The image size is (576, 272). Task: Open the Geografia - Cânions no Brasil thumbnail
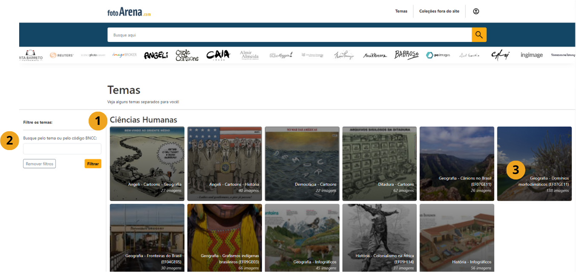tap(457, 163)
